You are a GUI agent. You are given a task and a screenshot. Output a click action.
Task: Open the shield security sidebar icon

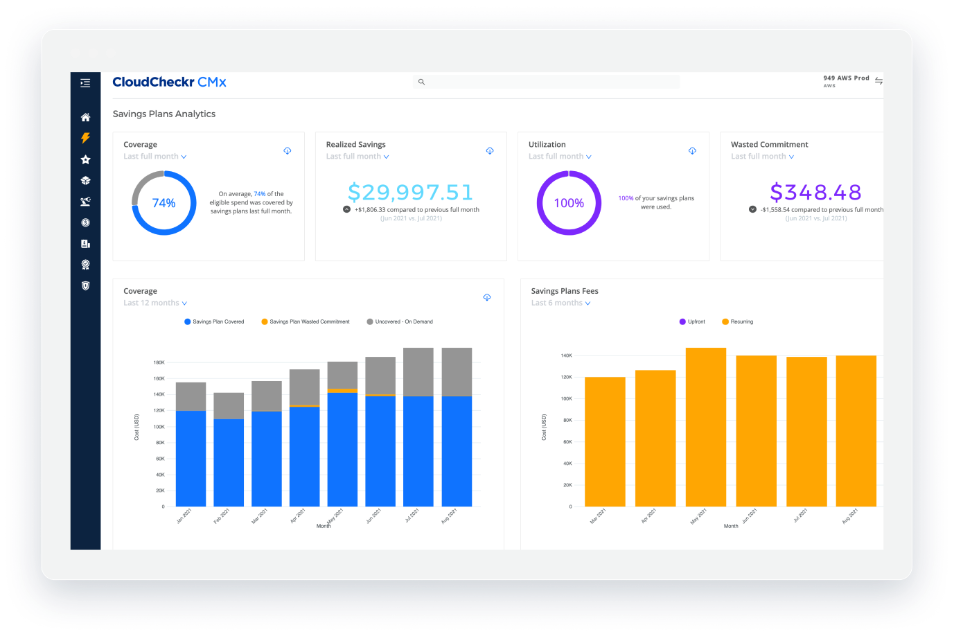[x=85, y=285]
